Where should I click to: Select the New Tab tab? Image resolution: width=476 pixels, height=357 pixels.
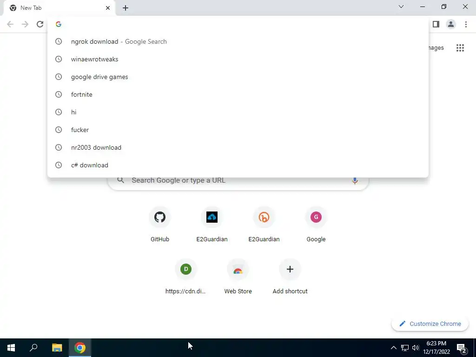tap(59, 8)
